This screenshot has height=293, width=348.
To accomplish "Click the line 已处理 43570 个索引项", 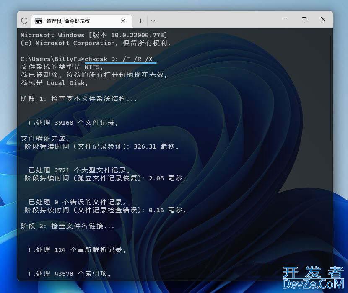I will point(70,274).
